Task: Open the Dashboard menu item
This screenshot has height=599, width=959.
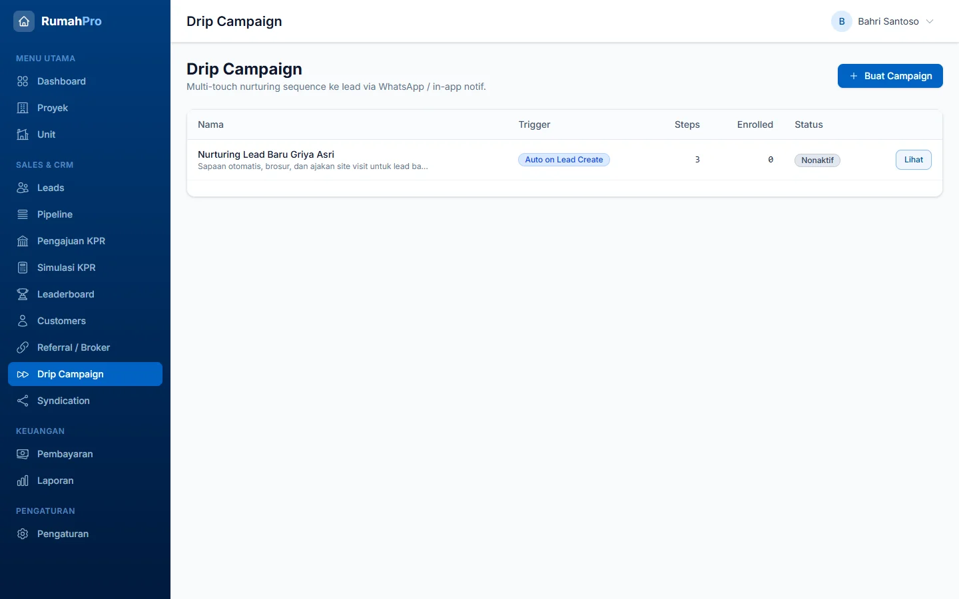Action: point(85,81)
